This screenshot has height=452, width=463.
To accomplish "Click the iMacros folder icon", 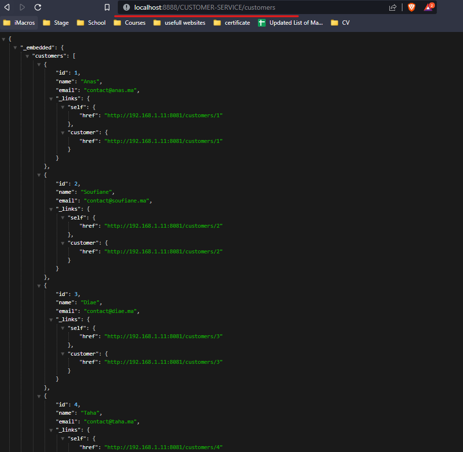I will point(7,22).
